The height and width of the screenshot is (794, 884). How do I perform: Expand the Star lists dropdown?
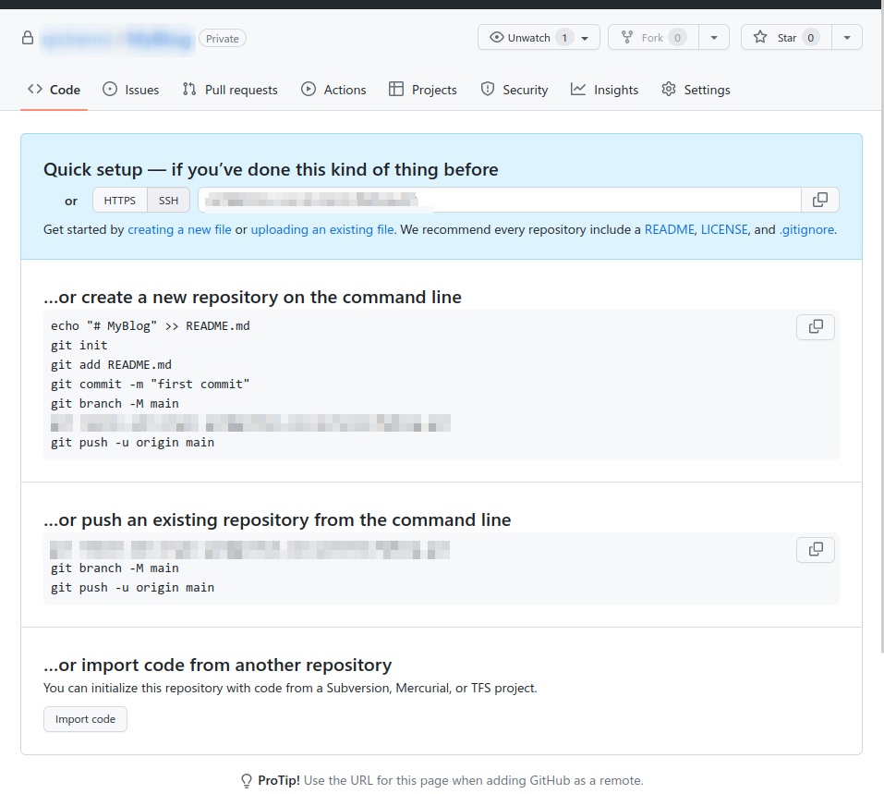[847, 38]
